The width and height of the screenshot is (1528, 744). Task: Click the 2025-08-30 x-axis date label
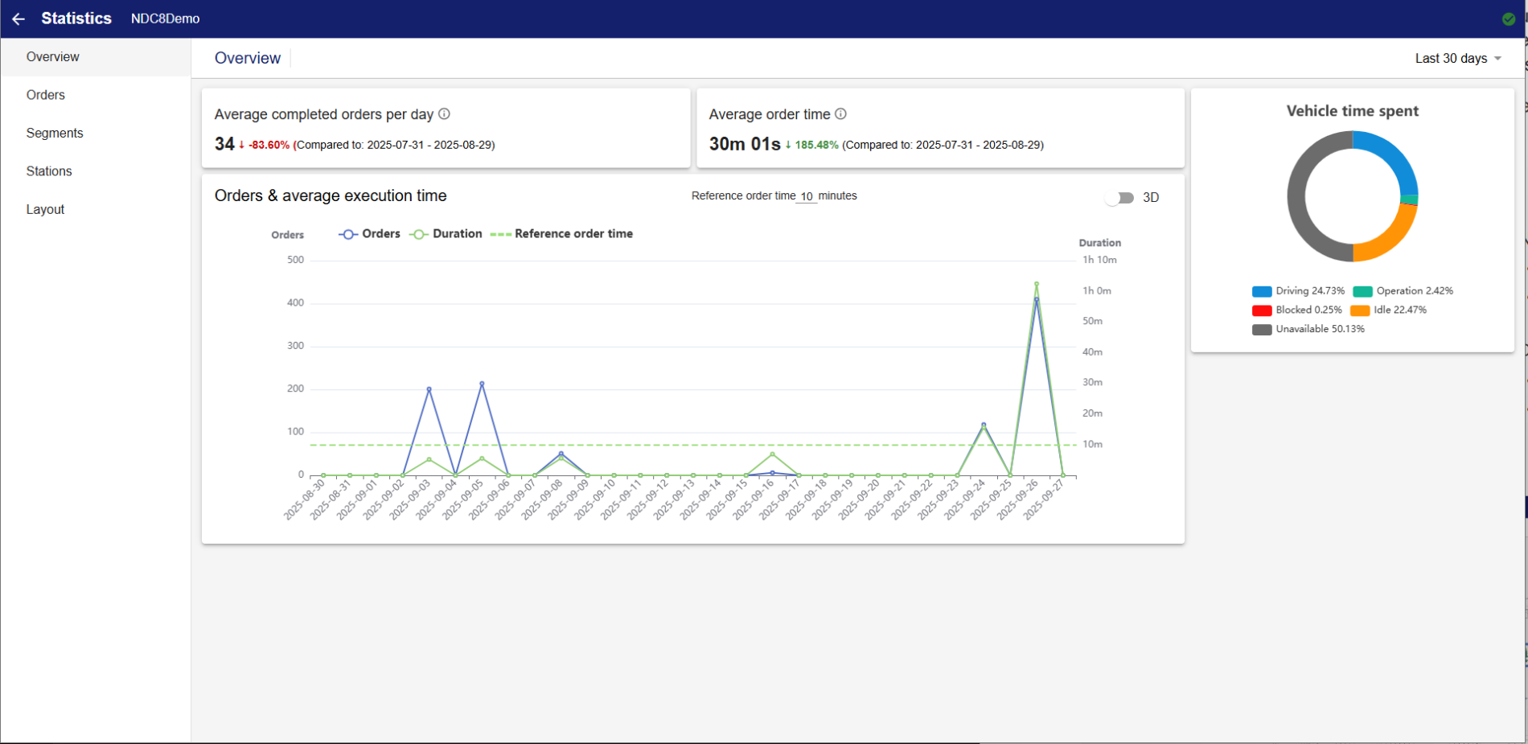(304, 499)
